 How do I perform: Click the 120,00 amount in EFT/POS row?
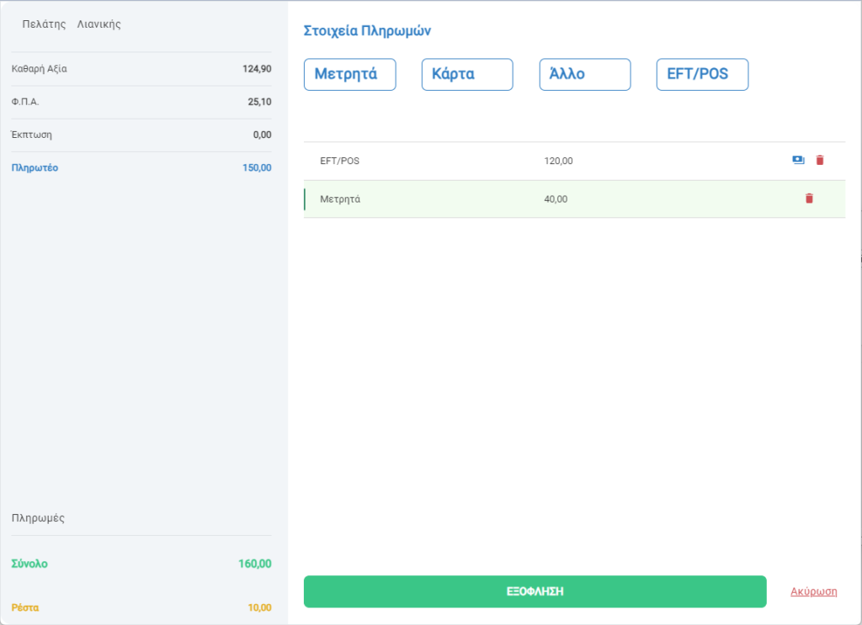pyautogui.click(x=558, y=161)
